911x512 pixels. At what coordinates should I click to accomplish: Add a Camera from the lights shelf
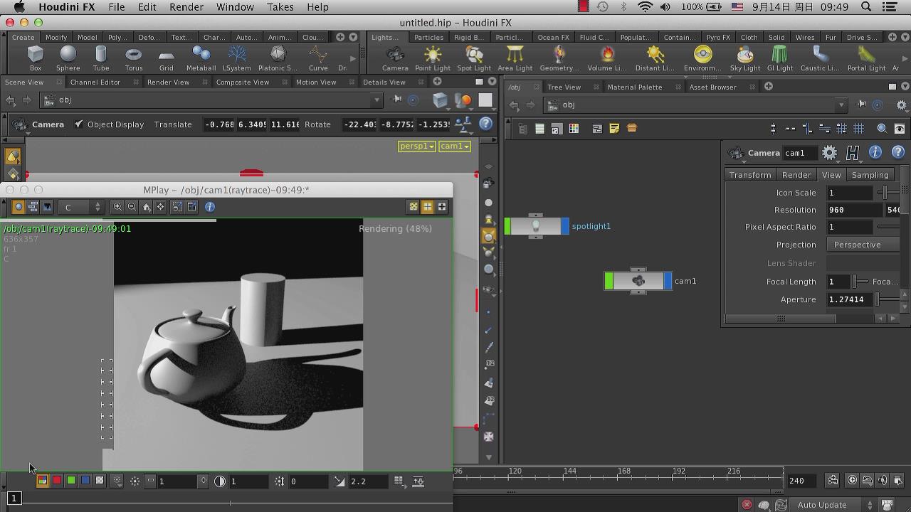(x=395, y=58)
